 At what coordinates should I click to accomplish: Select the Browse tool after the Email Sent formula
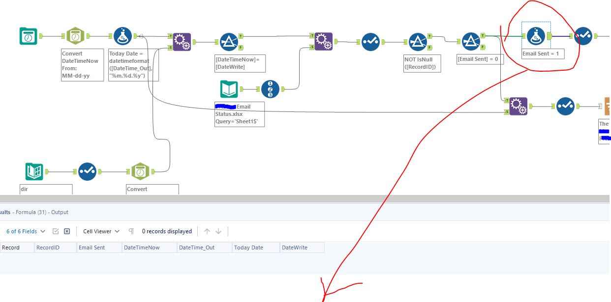click(x=582, y=36)
